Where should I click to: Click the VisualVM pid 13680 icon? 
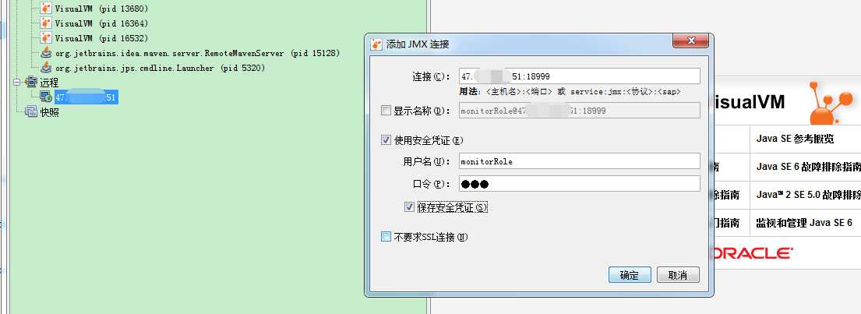pyautogui.click(x=47, y=9)
